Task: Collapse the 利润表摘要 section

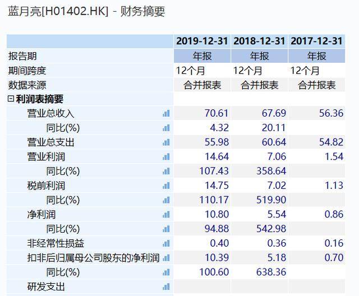Action: [x=11, y=99]
